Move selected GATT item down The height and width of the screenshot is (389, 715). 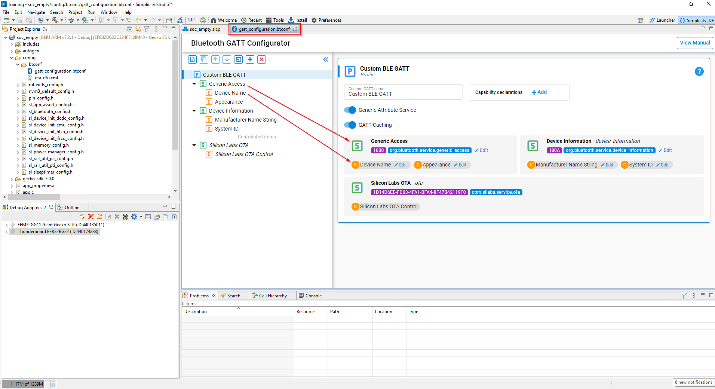[227, 59]
